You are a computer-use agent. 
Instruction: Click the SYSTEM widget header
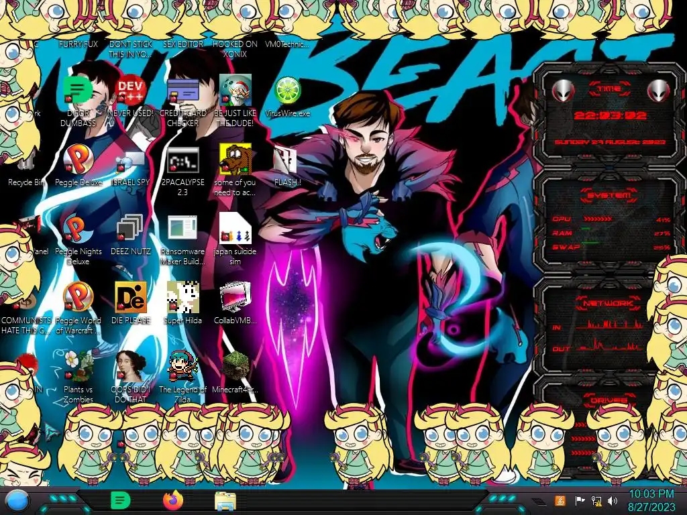(609, 195)
